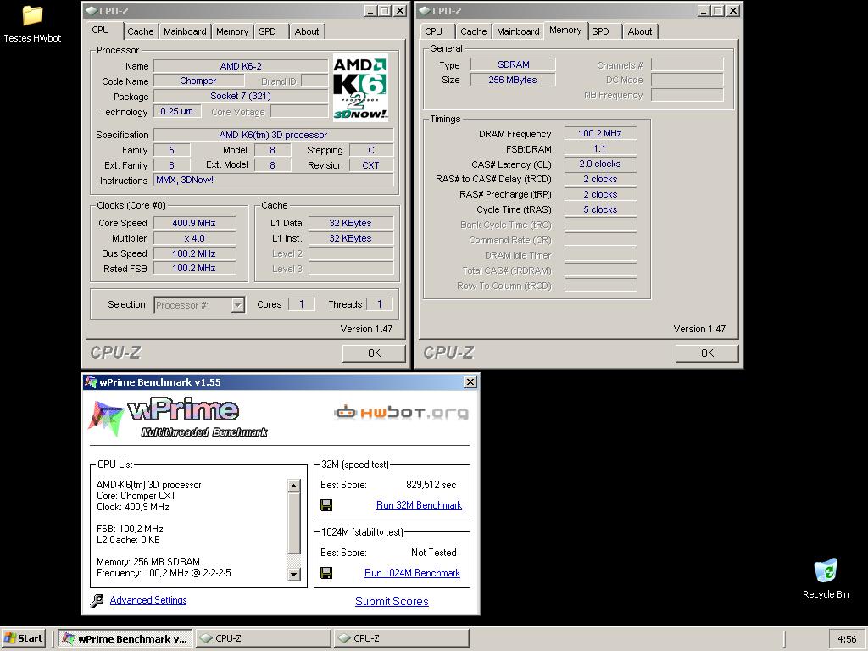Image resolution: width=868 pixels, height=651 pixels.
Task: Click the Instructions MMX, 3DNow! field
Action: coord(274,180)
